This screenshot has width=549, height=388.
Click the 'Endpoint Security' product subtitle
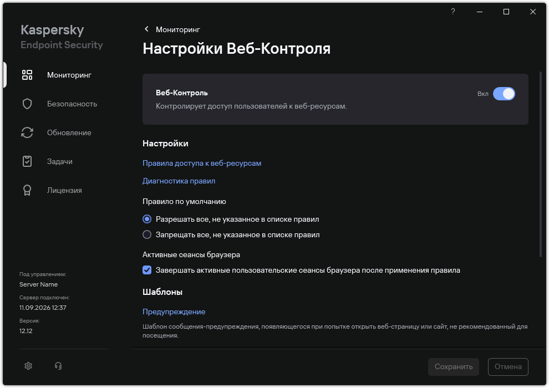pos(62,45)
